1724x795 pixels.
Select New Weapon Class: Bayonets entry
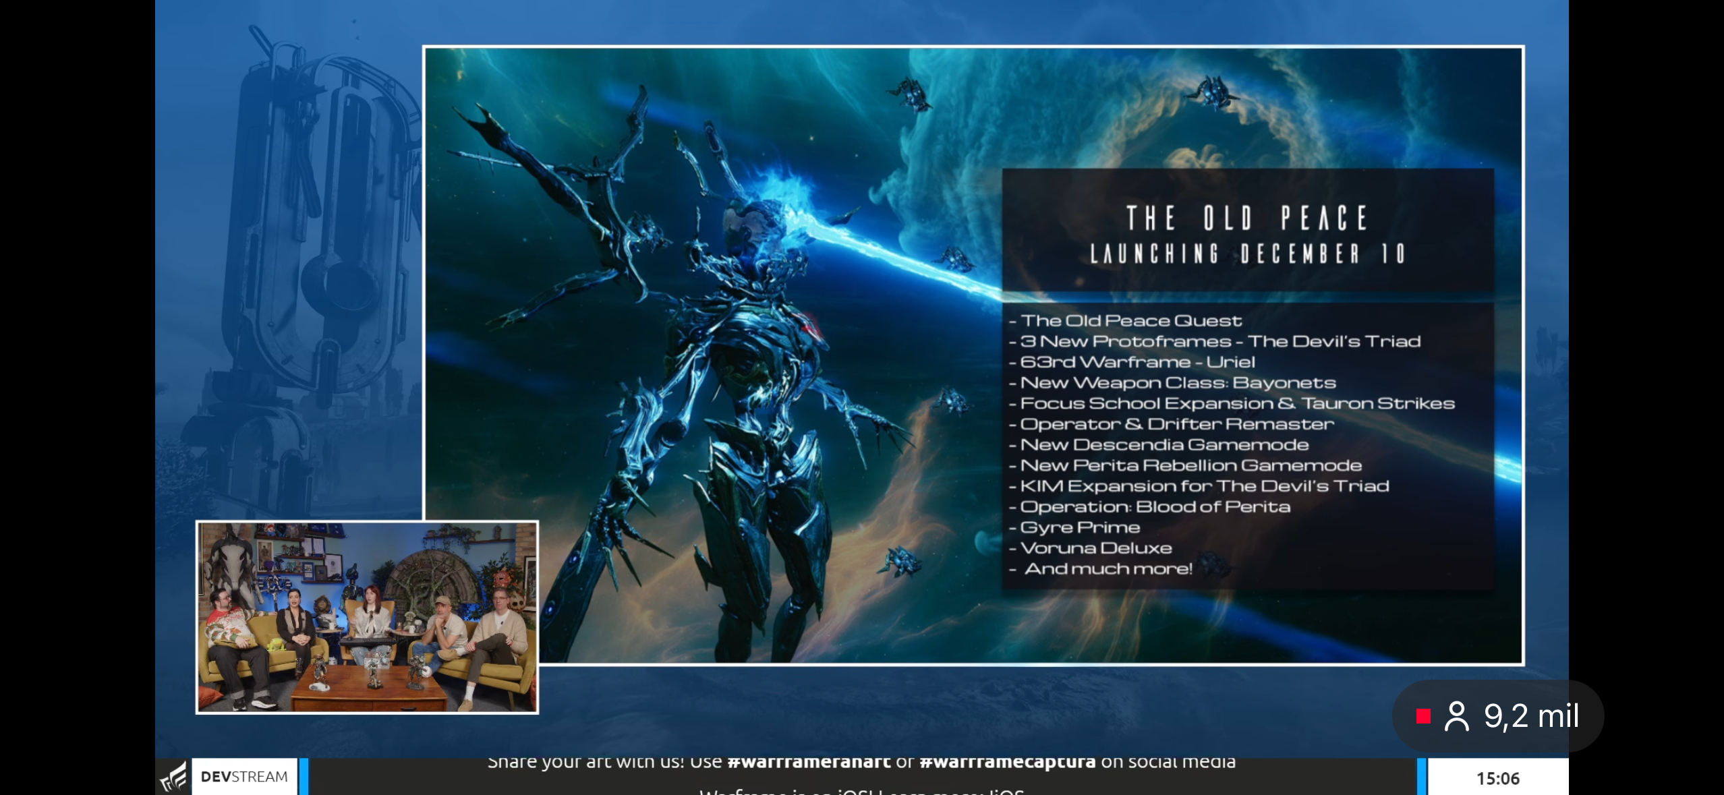click(x=1178, y=383)
